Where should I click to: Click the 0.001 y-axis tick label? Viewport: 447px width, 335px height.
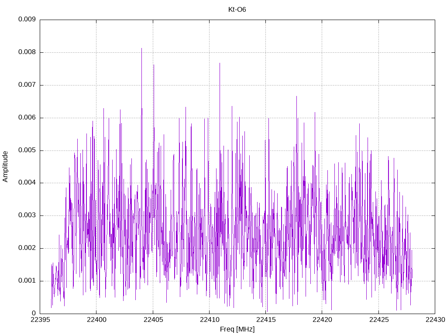click(27, 280)
